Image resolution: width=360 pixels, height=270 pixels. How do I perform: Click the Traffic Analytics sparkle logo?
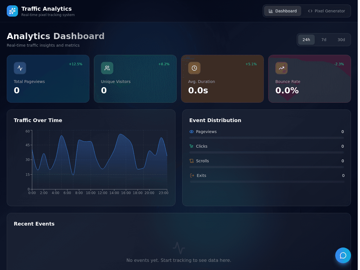coord(12,11)
